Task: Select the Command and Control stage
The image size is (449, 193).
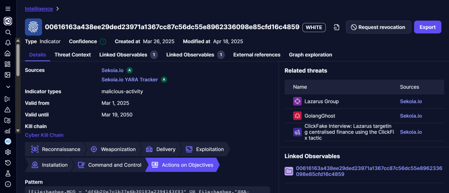Action: pos(110,165)
